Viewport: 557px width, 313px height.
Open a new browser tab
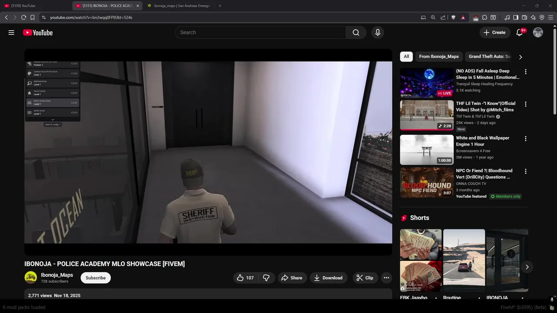click(220, 6)
